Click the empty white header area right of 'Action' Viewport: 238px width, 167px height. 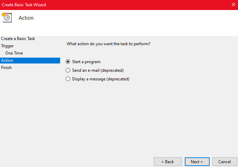tap(138, 21)
